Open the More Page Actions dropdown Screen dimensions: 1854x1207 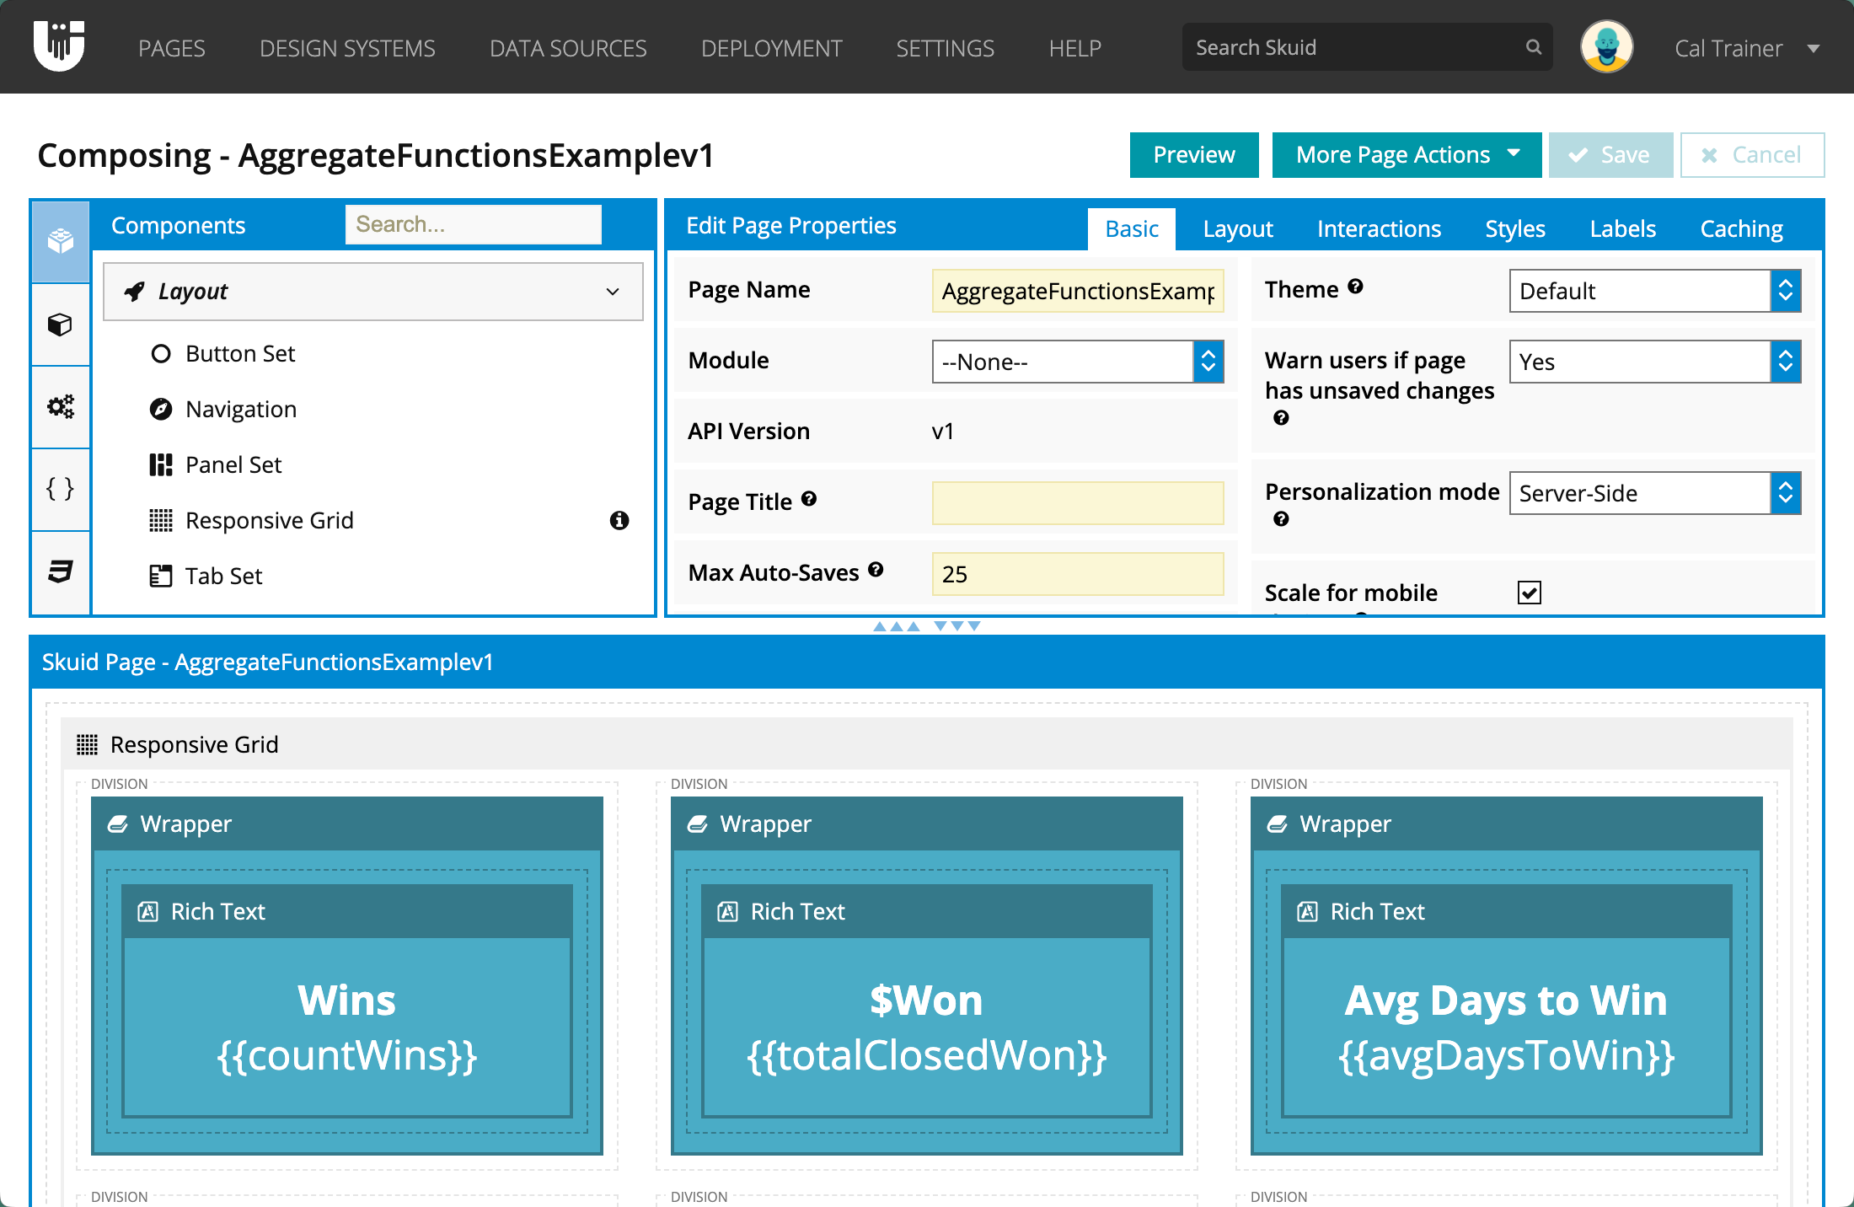tap(1407, 155)
